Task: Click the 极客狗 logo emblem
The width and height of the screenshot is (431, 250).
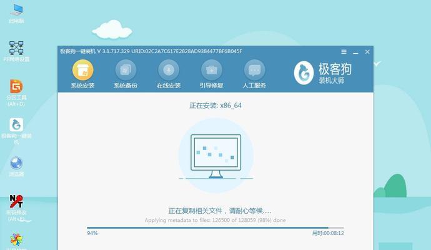Action: pos(304,73)
